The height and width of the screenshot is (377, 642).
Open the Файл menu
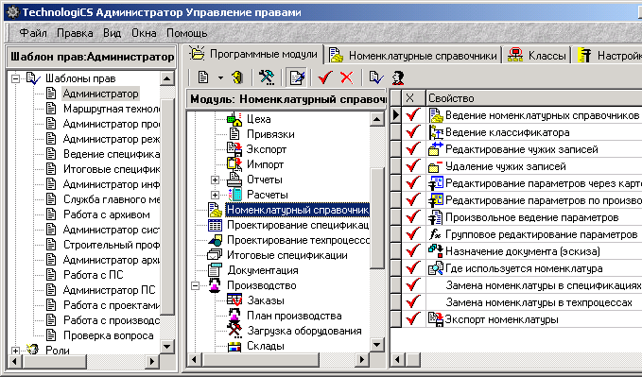pos(33,33)
